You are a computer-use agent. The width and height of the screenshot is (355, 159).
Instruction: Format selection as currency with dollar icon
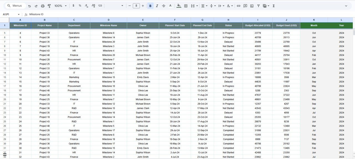coord(73,6)
